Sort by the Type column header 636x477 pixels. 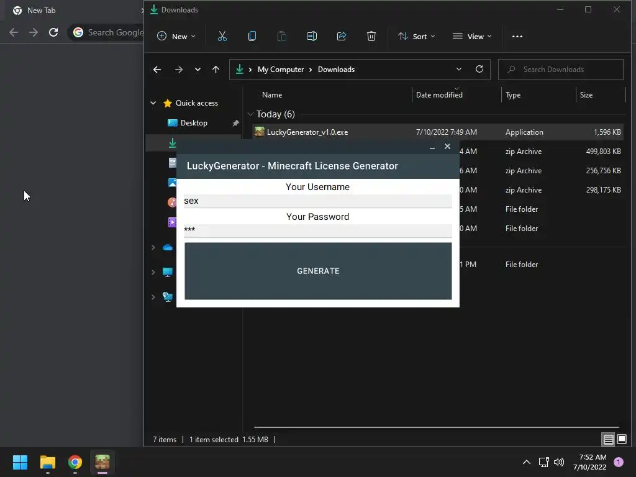click(x=512, y=95)
